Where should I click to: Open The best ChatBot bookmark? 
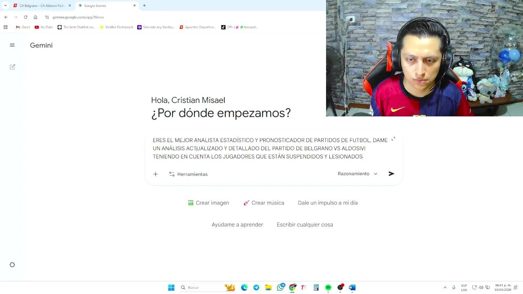(x=76, y=27)
